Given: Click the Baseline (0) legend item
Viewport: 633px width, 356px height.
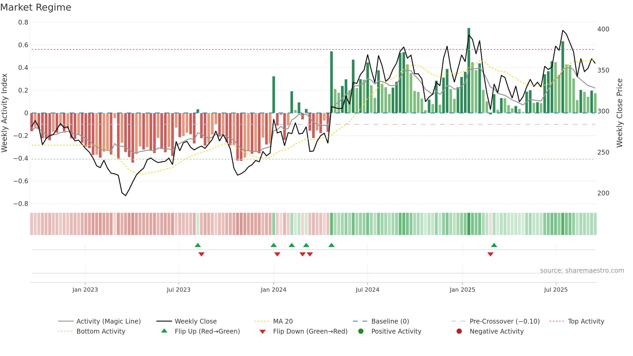Looking at the screenshot, I should [381, 321].
